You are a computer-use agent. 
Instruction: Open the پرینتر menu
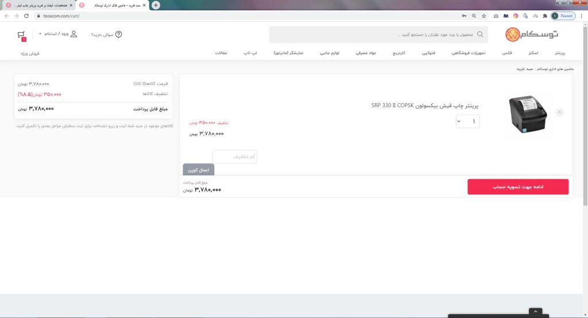click(x=560, y=53)
